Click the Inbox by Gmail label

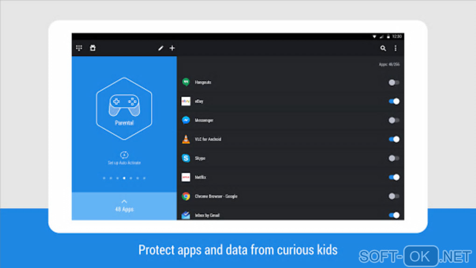[x=207, y=215]
